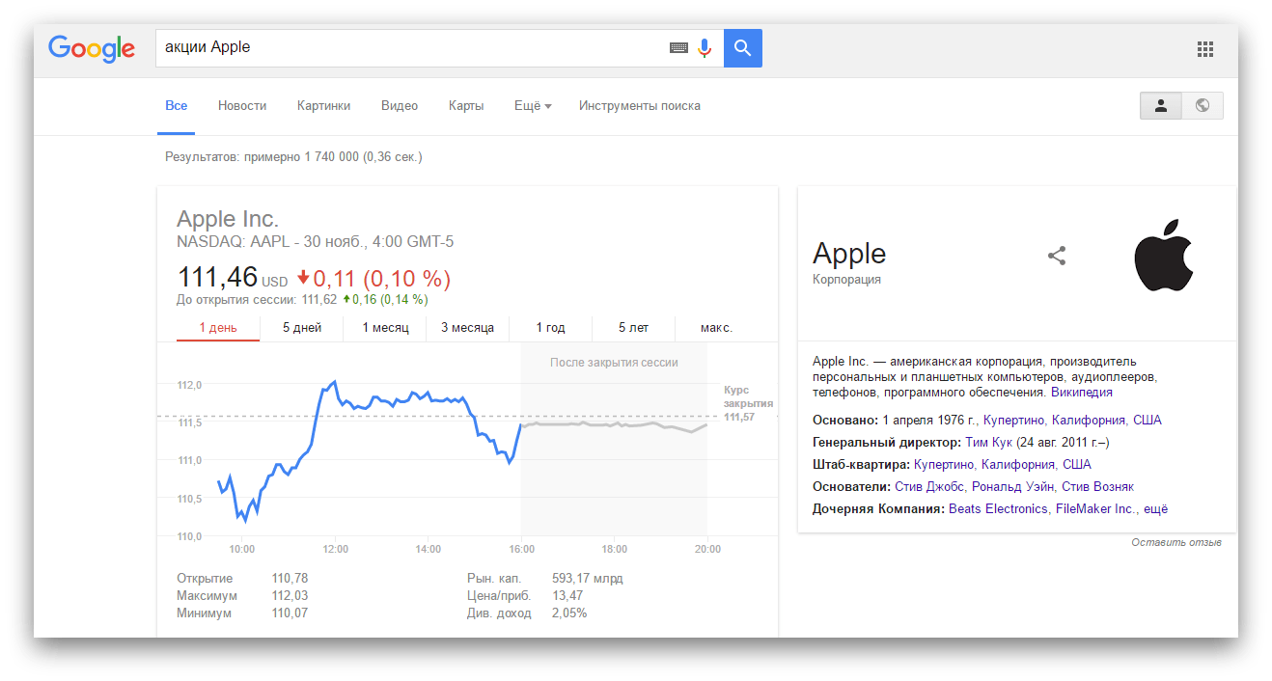
Task: Click the Тим Кук link
Action: click(x=988, y=443)
